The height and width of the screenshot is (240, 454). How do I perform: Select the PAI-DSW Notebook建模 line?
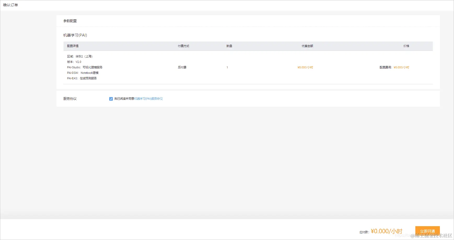pyautogui.click(x=83, y=73)
